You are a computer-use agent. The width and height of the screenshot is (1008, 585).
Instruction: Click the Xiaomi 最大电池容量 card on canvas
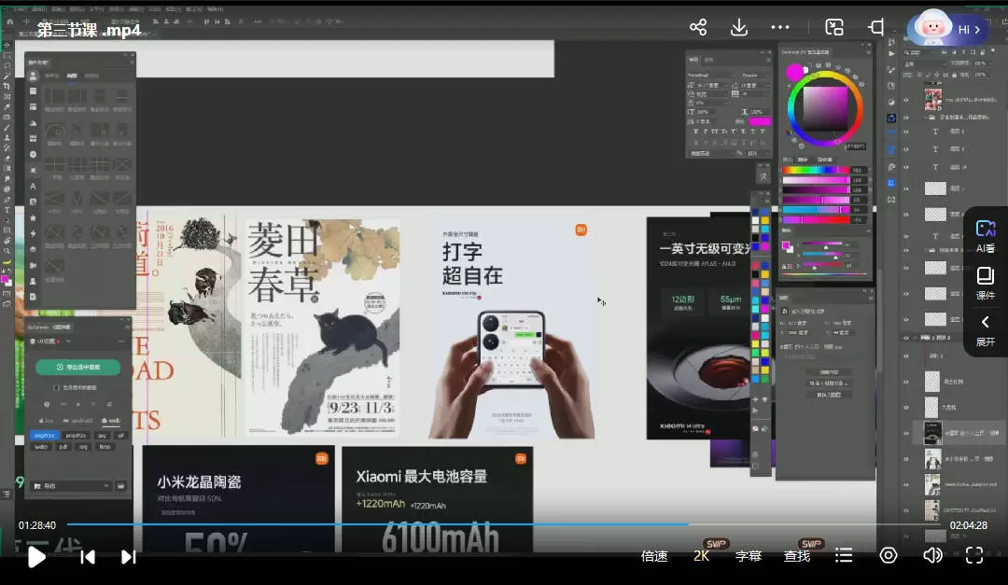click(x=437, y=499)
